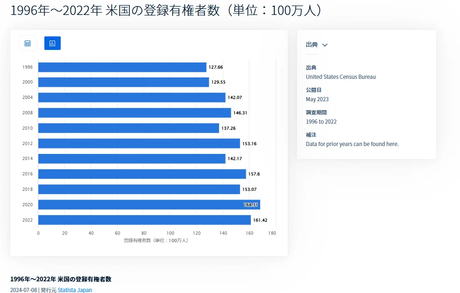Pick the 2014 bar
The image size is (460, 293).
point(132,159)
